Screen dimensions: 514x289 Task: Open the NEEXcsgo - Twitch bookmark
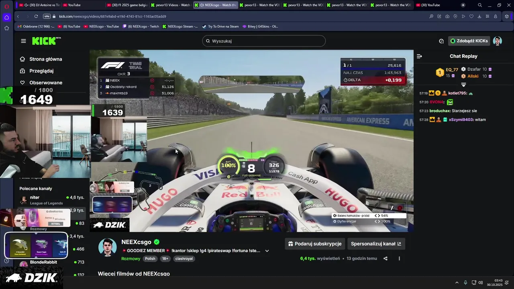[141, 26]
